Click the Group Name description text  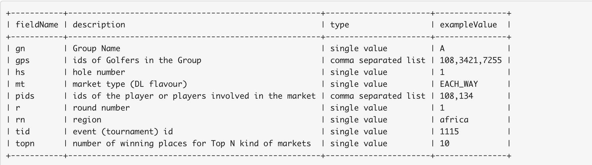96,49
